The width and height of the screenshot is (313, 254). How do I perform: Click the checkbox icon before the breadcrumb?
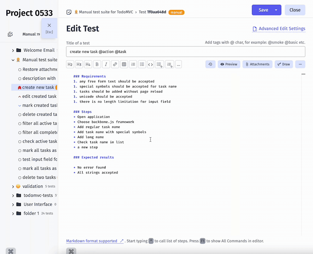(x=69, y=12)
